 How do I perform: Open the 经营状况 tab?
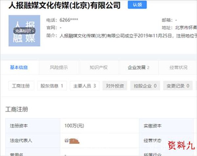pos(179,68)
